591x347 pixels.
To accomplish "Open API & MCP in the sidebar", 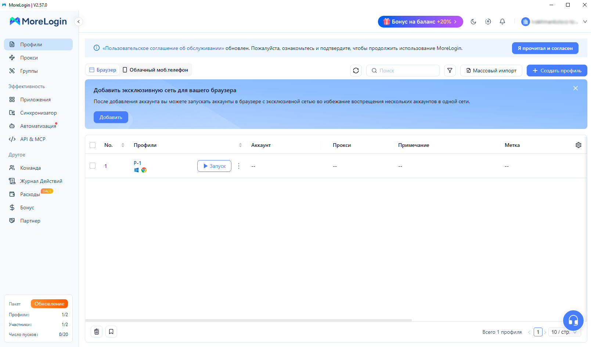I will (x=38, y=139).
